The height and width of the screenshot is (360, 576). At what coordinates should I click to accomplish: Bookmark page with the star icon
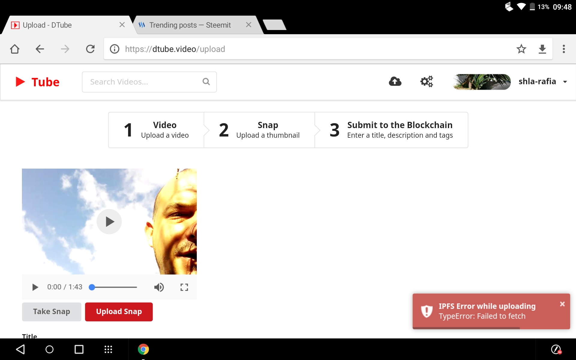tap(521, 49)
